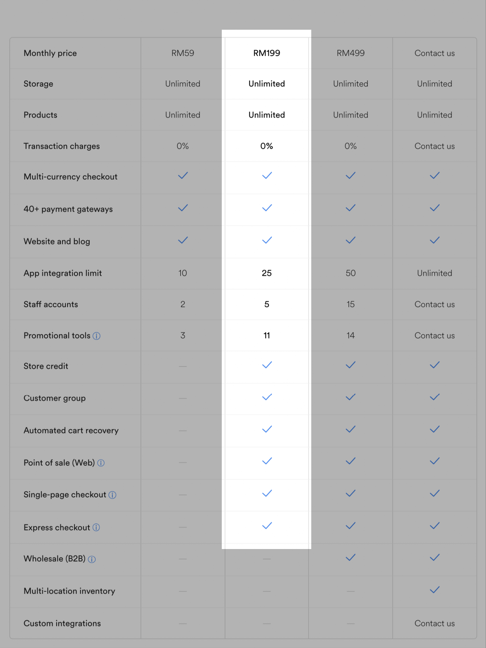
Task: Click Contact us in the Custom integrations row
Action: 434,624
